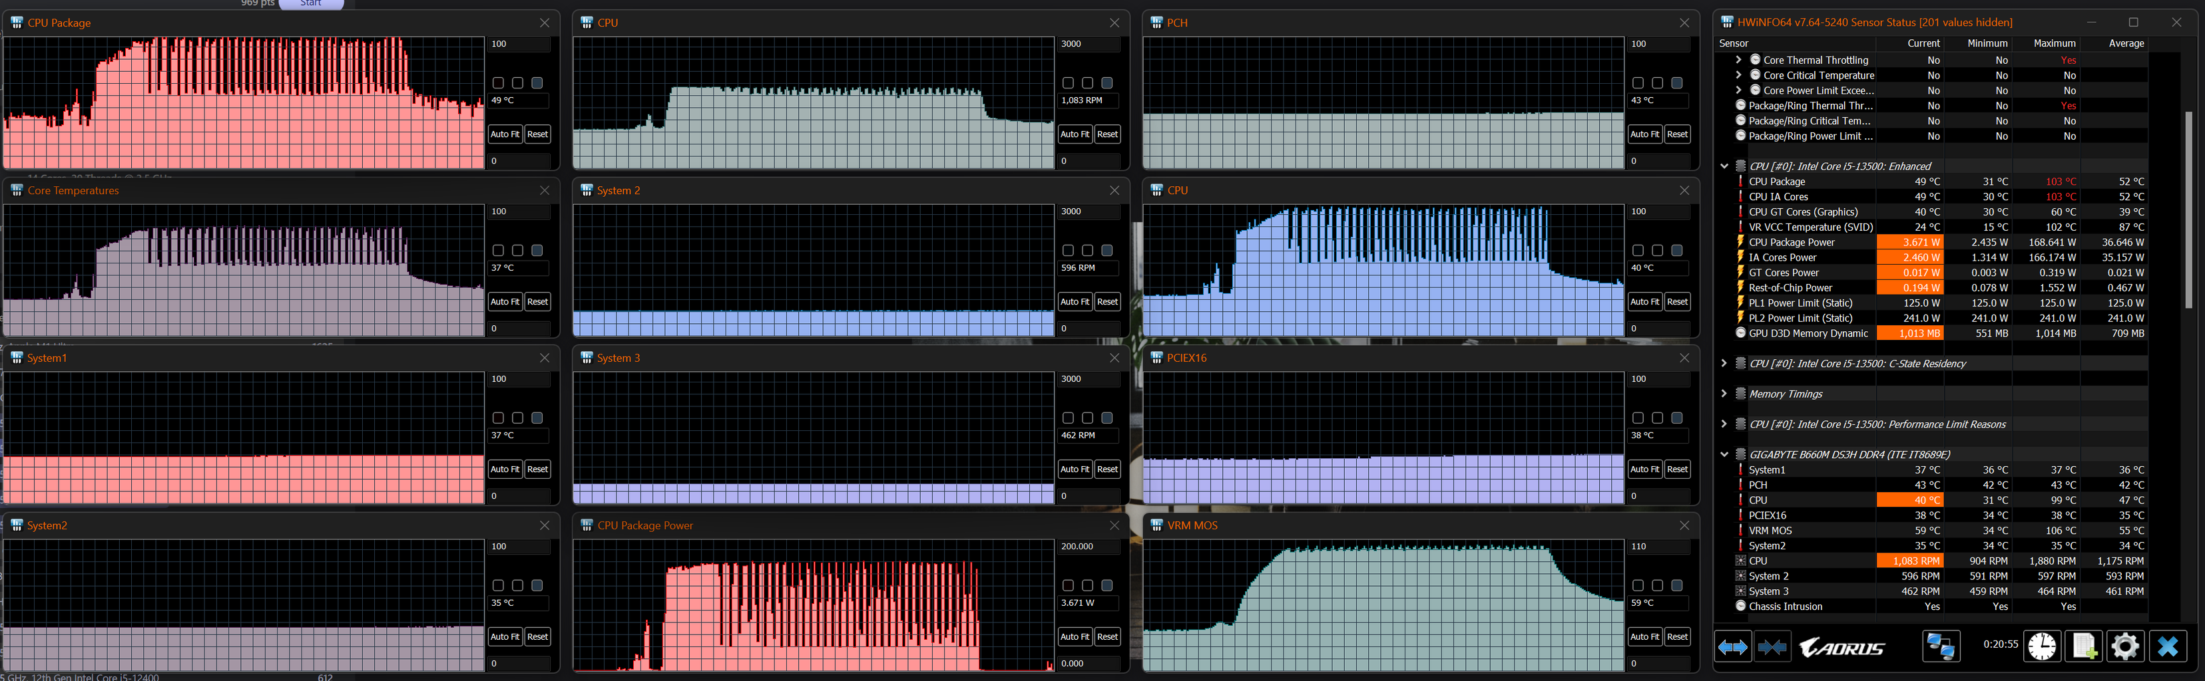Click the CPU temperature graph window icon
The width and height of the screenshot is (2205, 681).
click(1156, 190)
